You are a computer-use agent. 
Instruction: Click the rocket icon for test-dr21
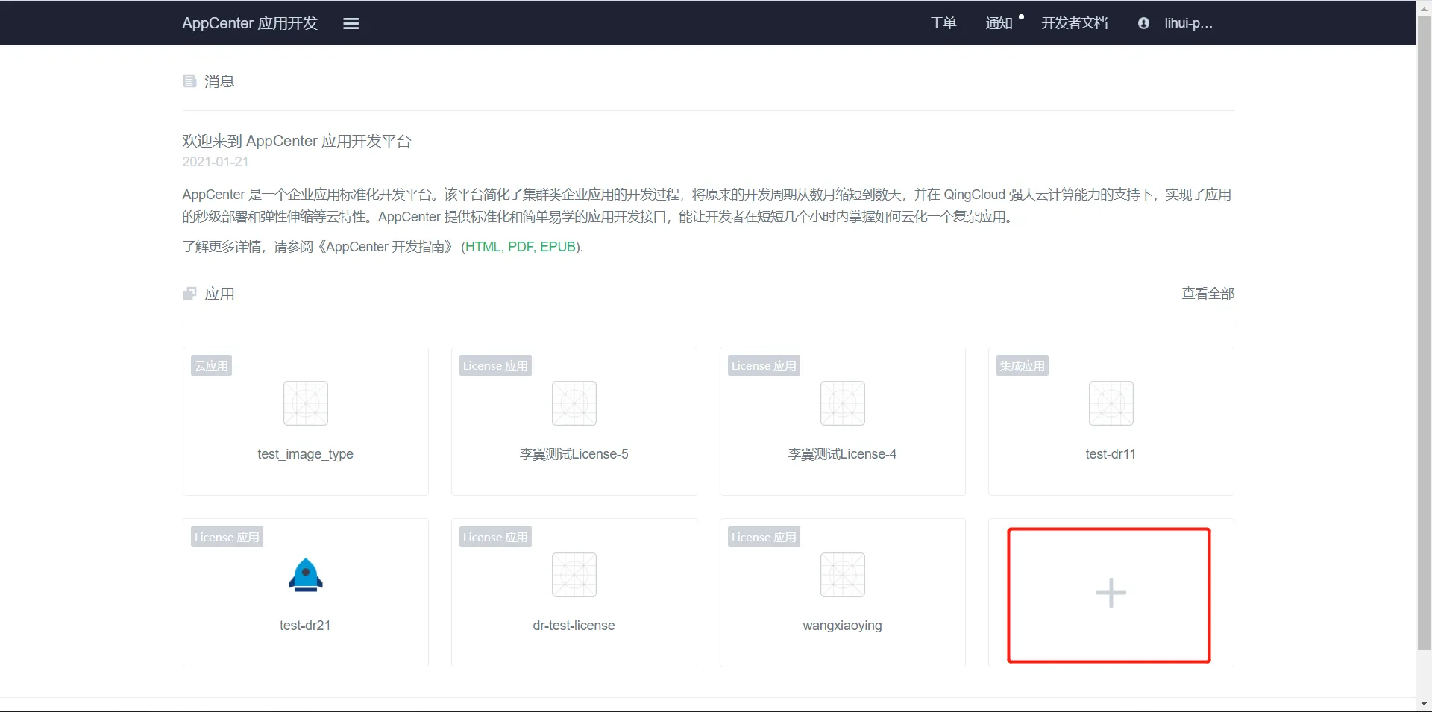click(306, 575)
